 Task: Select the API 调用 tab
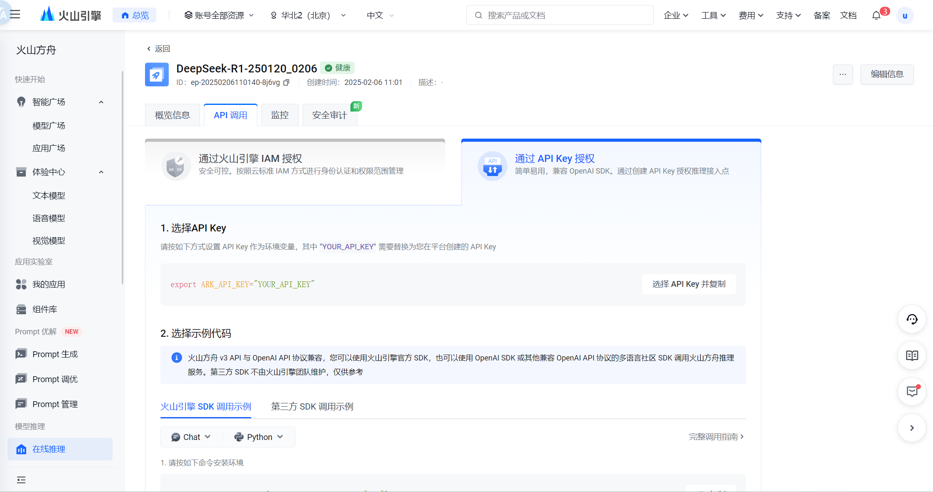(x=230, y=115)
